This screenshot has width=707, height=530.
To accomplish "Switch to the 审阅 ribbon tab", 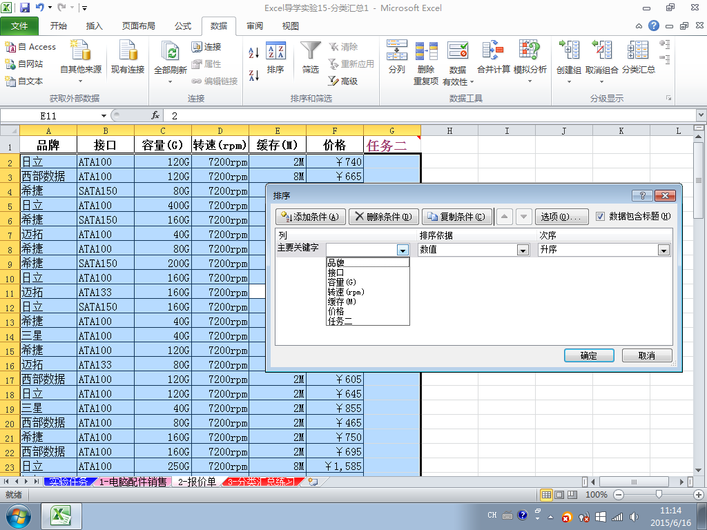I will click(255, 26).
